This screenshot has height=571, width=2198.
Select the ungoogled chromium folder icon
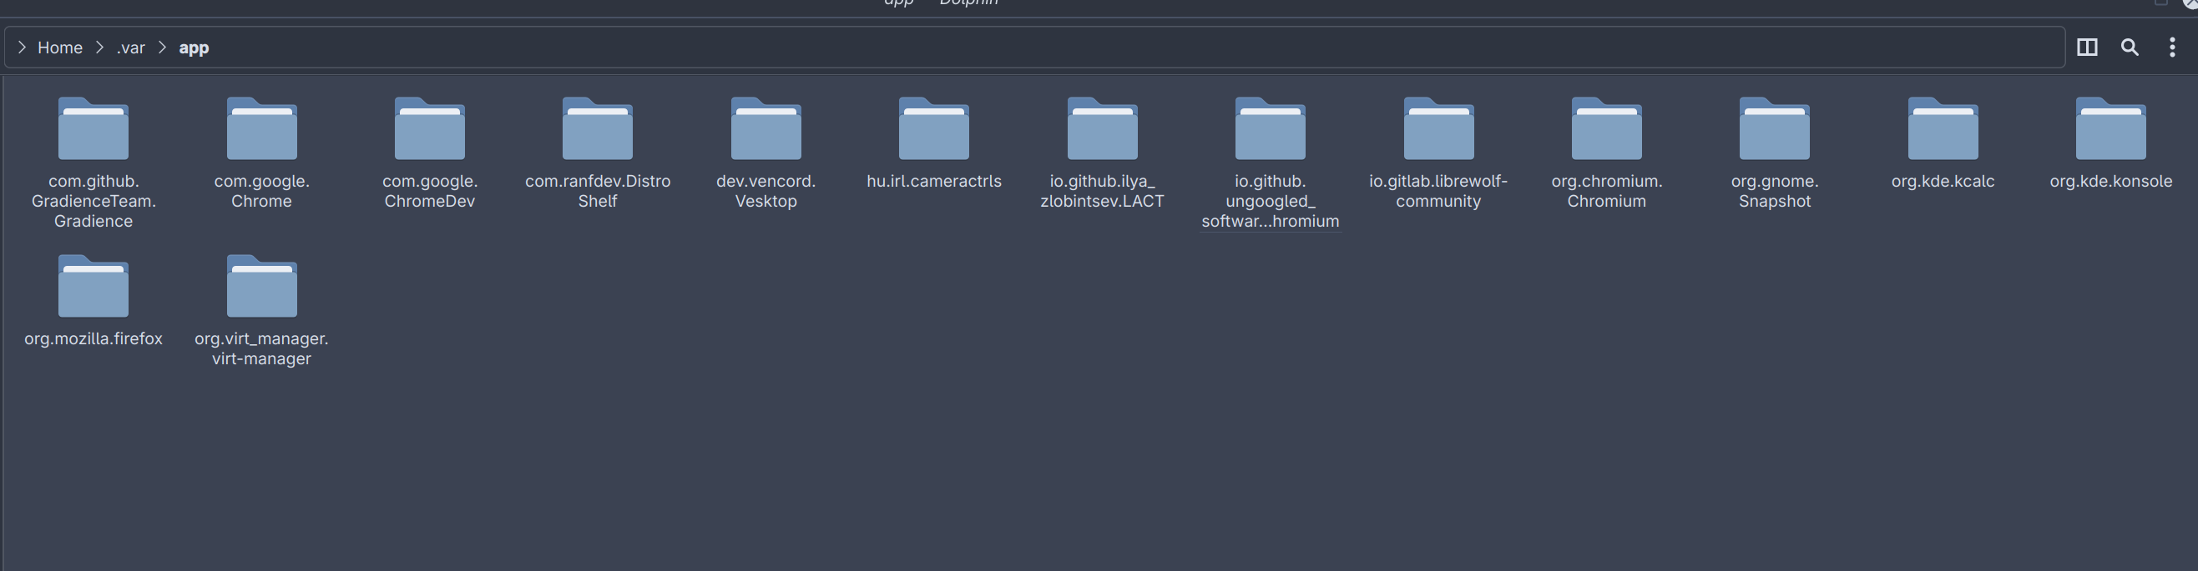coord(1271,128)
